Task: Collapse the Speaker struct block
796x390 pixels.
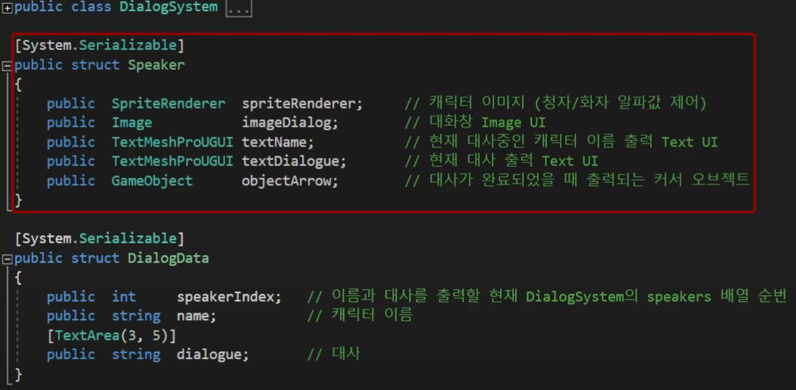Action: click(x=7, y=66)
